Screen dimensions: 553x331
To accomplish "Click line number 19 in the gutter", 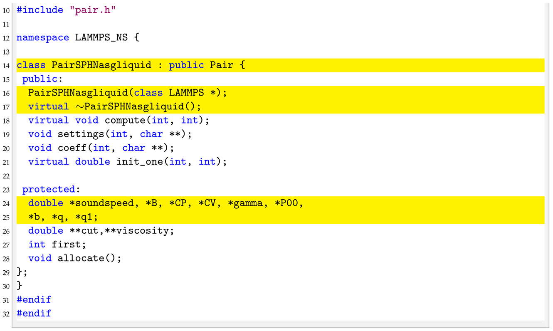I will [6, 134].
